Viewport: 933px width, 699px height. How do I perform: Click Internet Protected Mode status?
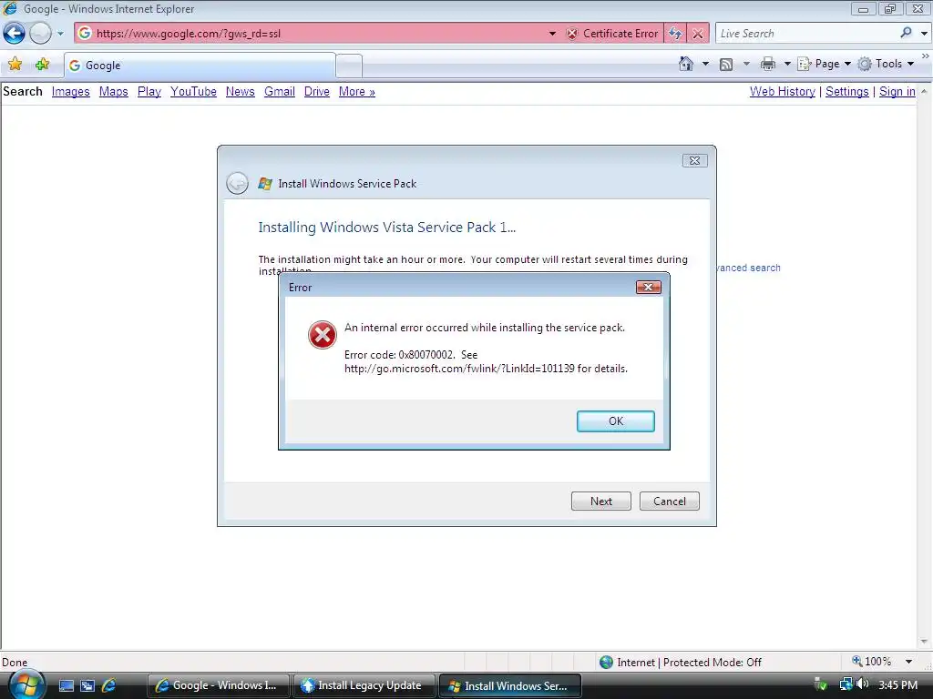pos(681,663)
